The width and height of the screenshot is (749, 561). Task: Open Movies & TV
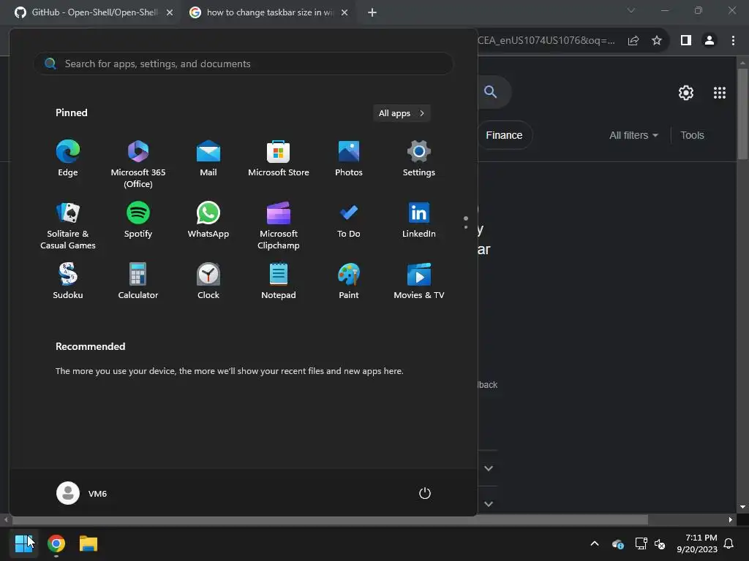click(x=419, y=281)
